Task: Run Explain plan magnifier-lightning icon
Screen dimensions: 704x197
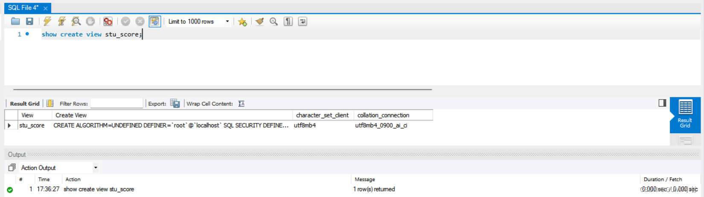Action: click(76, 21)
